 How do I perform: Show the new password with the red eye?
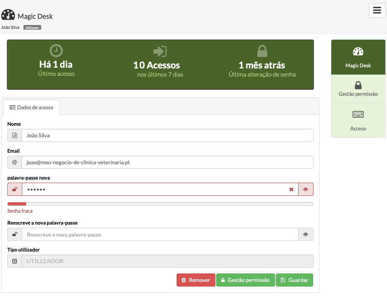[305, 189]
